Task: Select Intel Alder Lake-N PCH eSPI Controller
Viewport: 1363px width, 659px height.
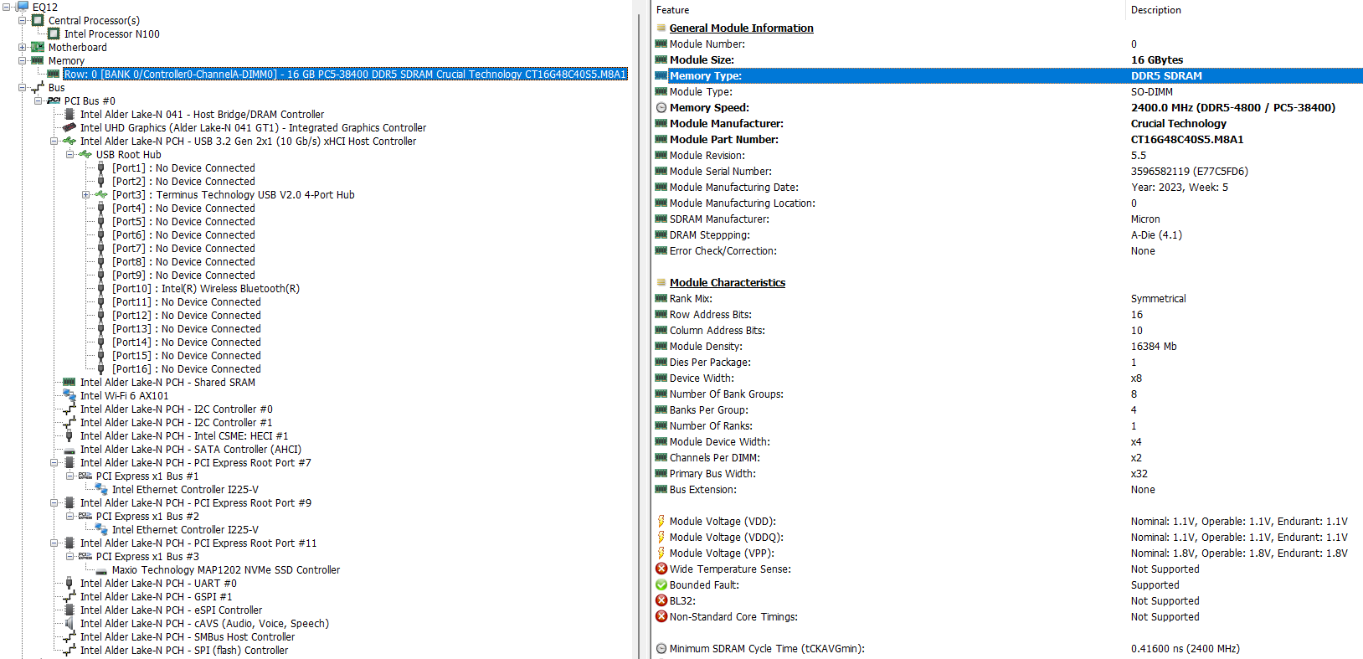Action: click(x=171, y=610)
